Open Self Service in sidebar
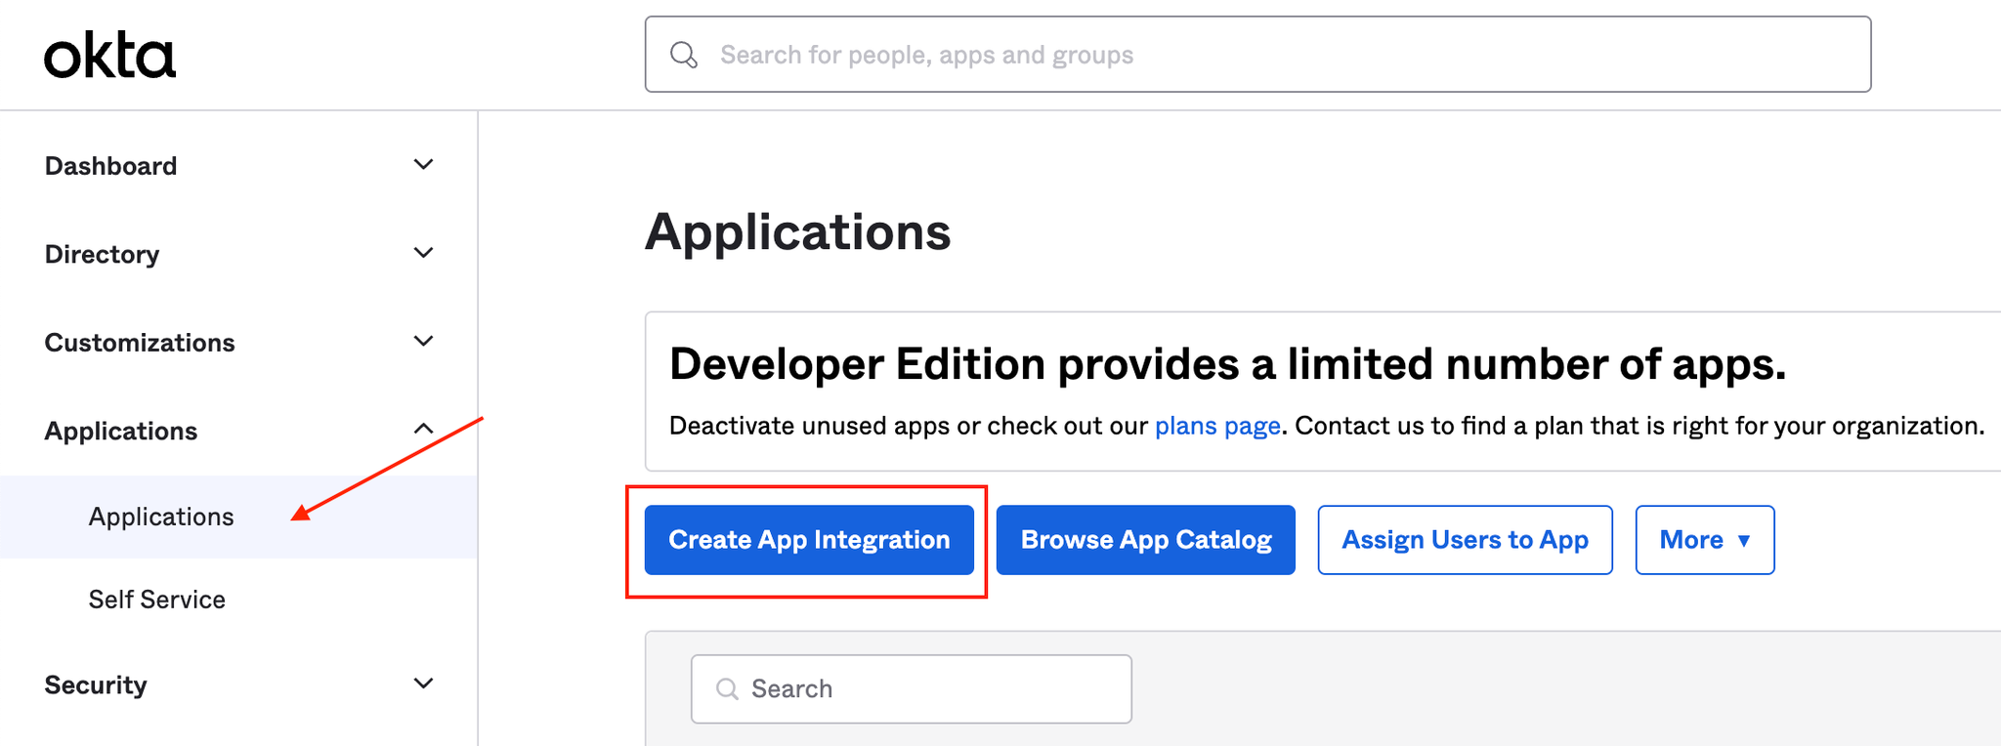This screenshot has height=746, width=2001. click(157, 600)
